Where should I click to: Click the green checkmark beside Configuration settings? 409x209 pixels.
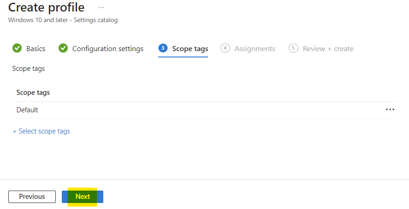click(63, 48)
